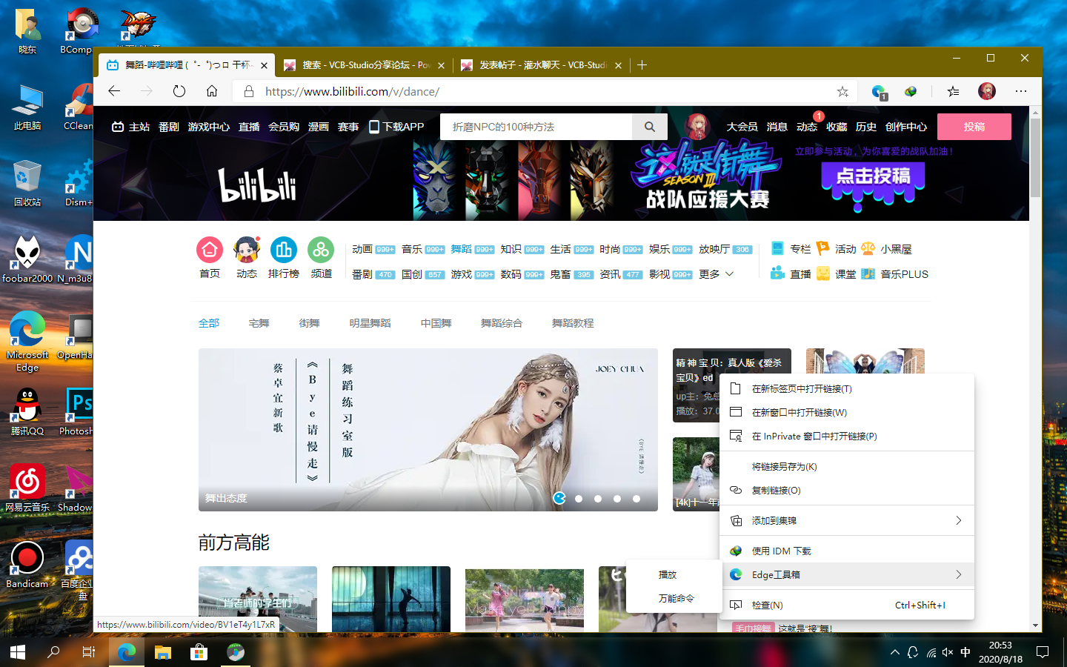Viewport: 1067px width, 667px height.
Task: Select 在新窗口中打开链接 in the context menu
Action: (847, 413)
